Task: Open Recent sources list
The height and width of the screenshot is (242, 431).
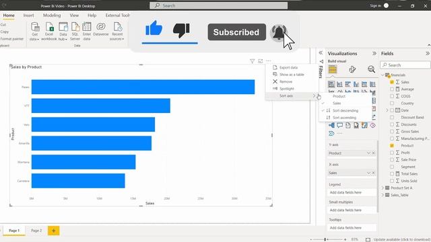Action: (x=117, y=32)
